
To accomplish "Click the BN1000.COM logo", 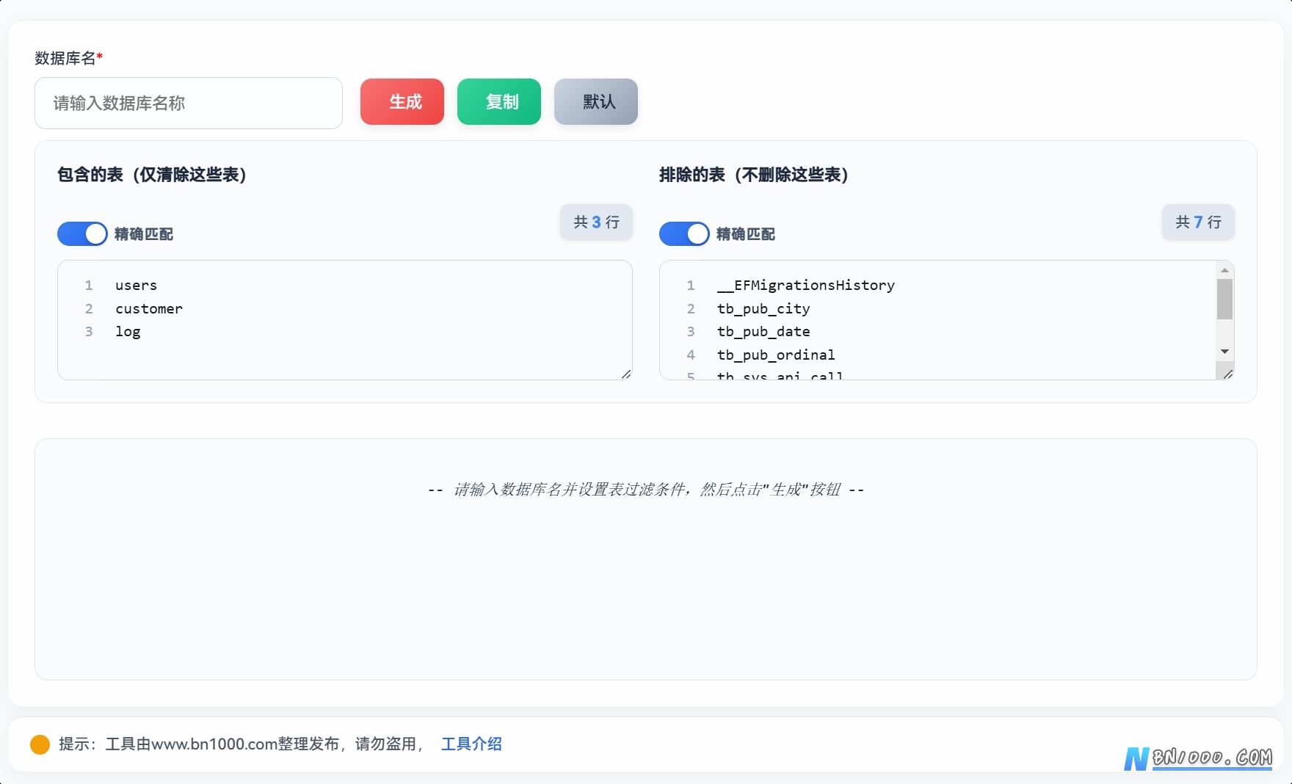I will point(1198,758).
